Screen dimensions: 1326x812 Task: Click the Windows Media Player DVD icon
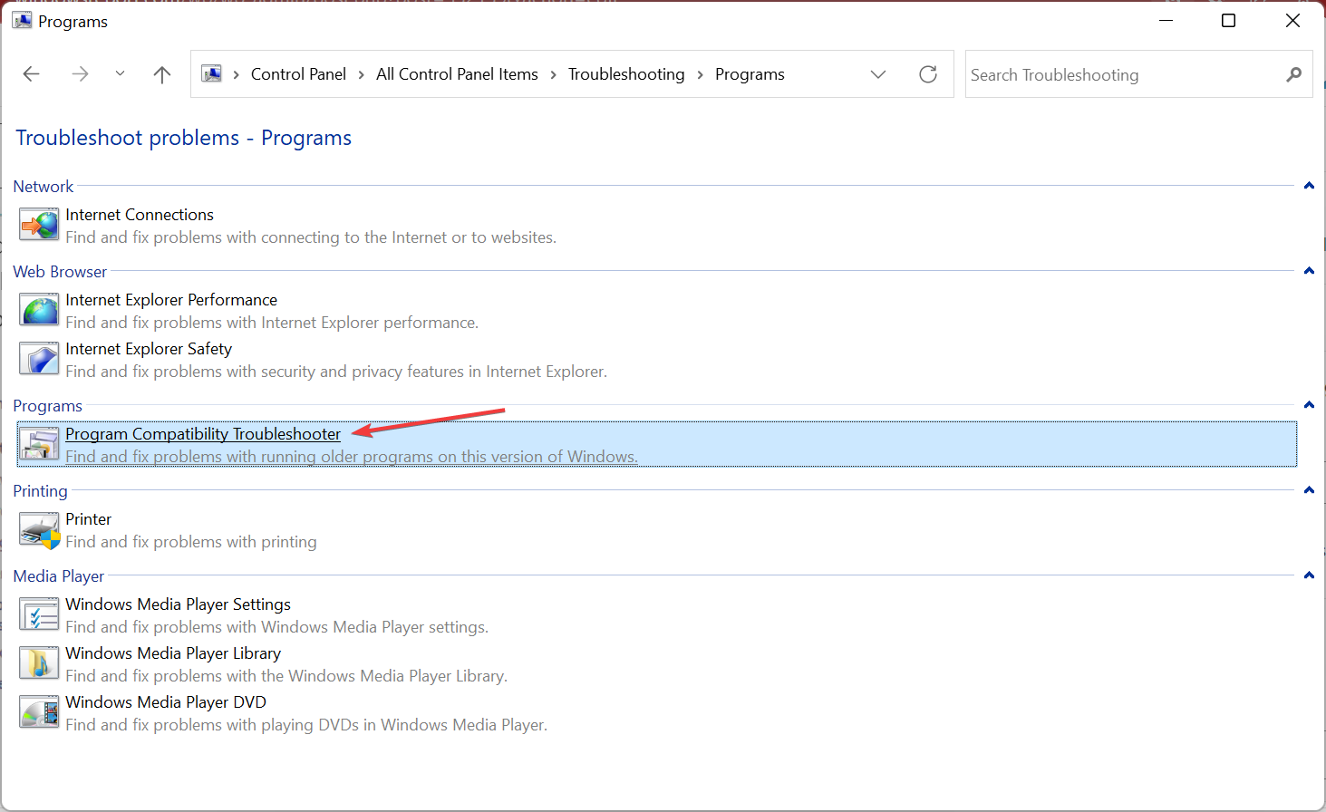point(39,712)
